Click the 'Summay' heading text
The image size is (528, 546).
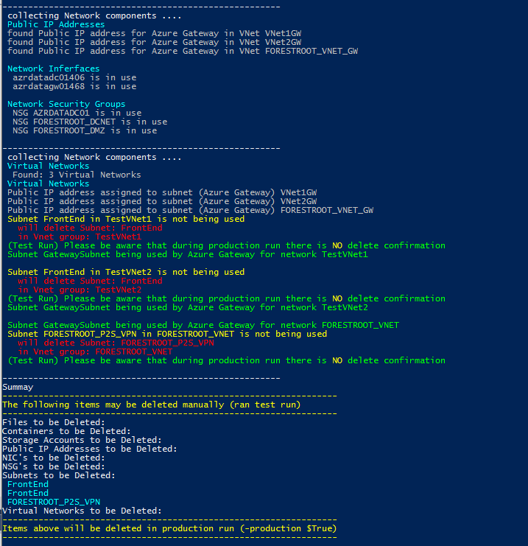click(x=18, y=388)
